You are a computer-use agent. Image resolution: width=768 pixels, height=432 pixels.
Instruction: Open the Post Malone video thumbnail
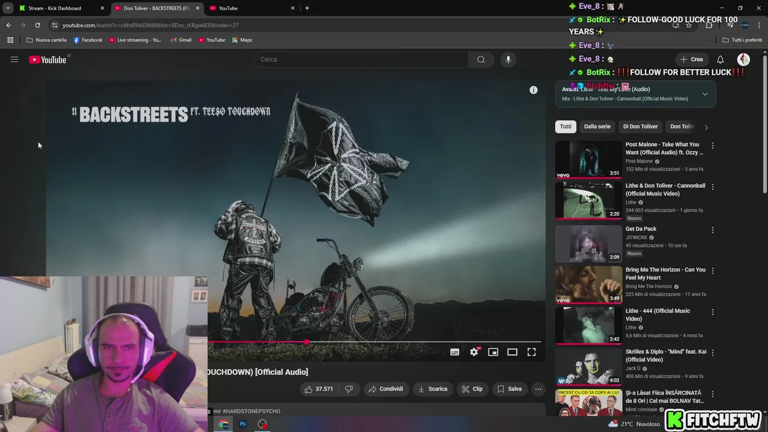589,159
